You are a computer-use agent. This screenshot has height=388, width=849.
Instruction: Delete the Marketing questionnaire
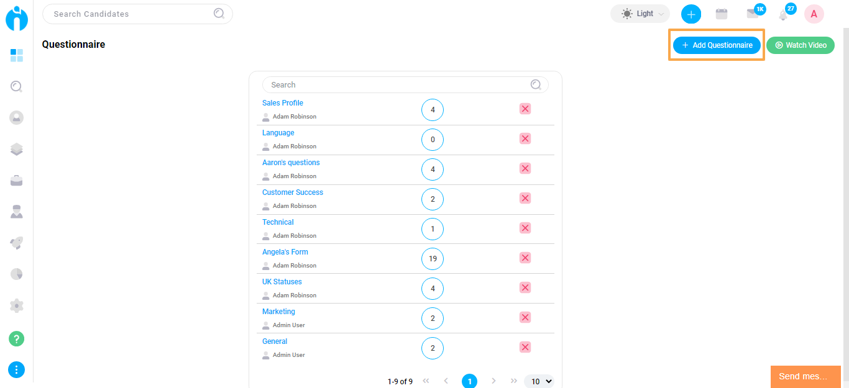(525, 318)
